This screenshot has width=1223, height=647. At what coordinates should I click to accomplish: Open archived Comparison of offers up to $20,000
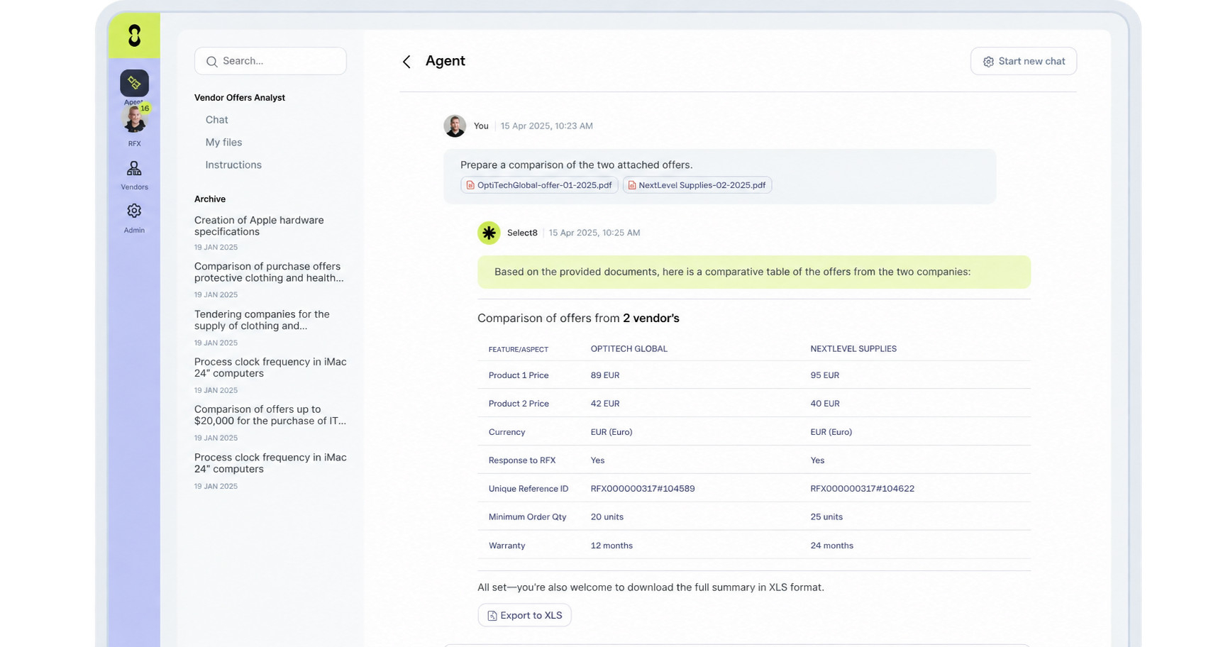coord(270,415)
